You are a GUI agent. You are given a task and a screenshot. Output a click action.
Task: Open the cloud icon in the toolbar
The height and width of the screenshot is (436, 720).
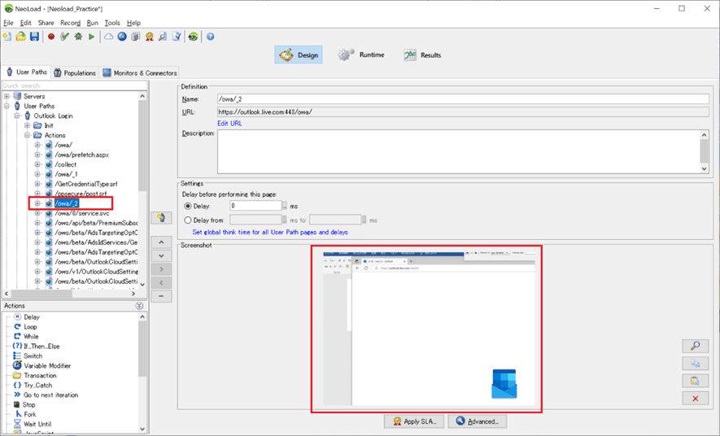tap(108, 37)
